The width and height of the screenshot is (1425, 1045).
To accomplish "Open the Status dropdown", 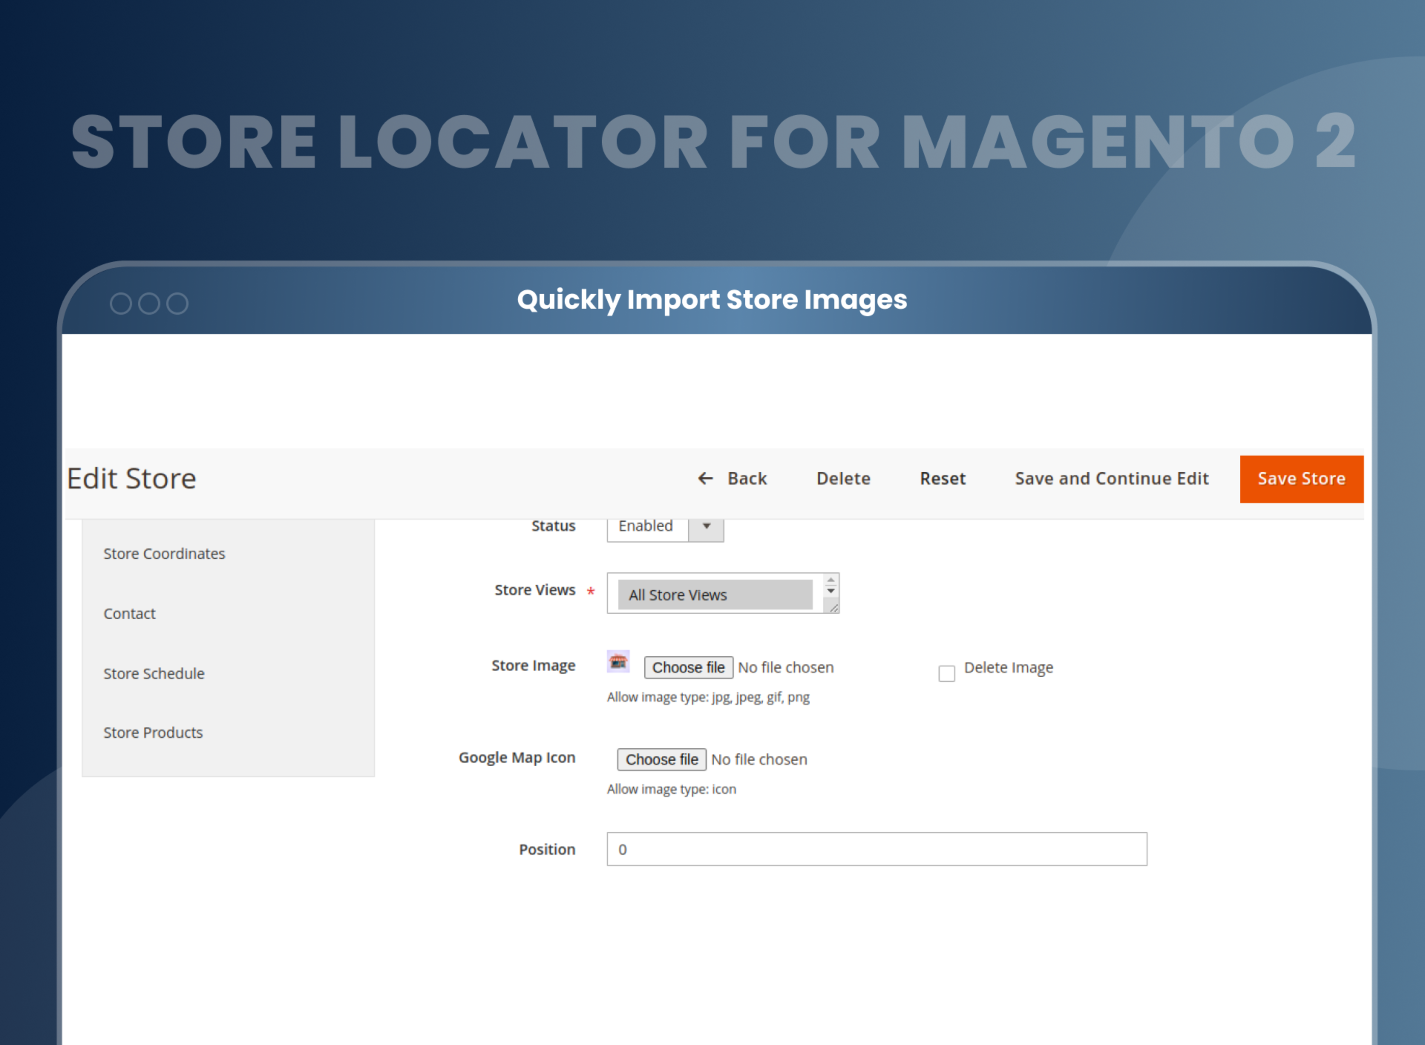I will tap(646, 526).
